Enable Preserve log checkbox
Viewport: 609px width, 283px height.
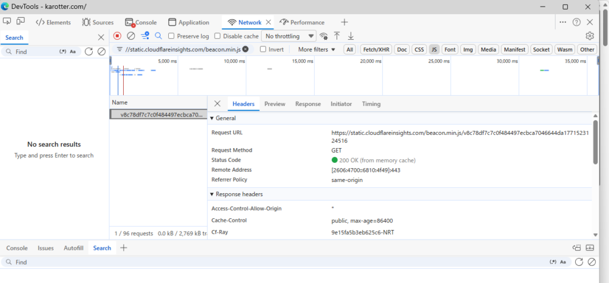(171, 36)
